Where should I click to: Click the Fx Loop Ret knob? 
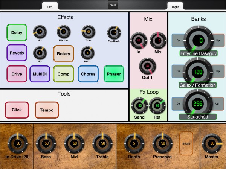(157, 106)
